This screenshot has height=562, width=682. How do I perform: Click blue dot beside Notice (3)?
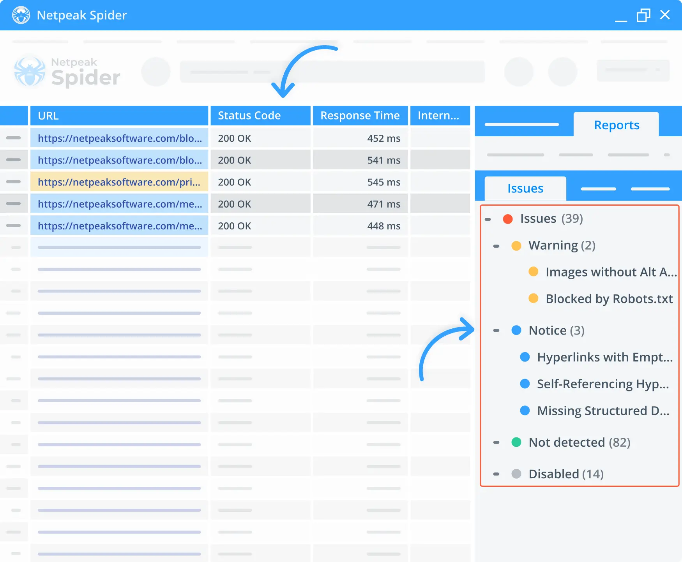(516, 330)
